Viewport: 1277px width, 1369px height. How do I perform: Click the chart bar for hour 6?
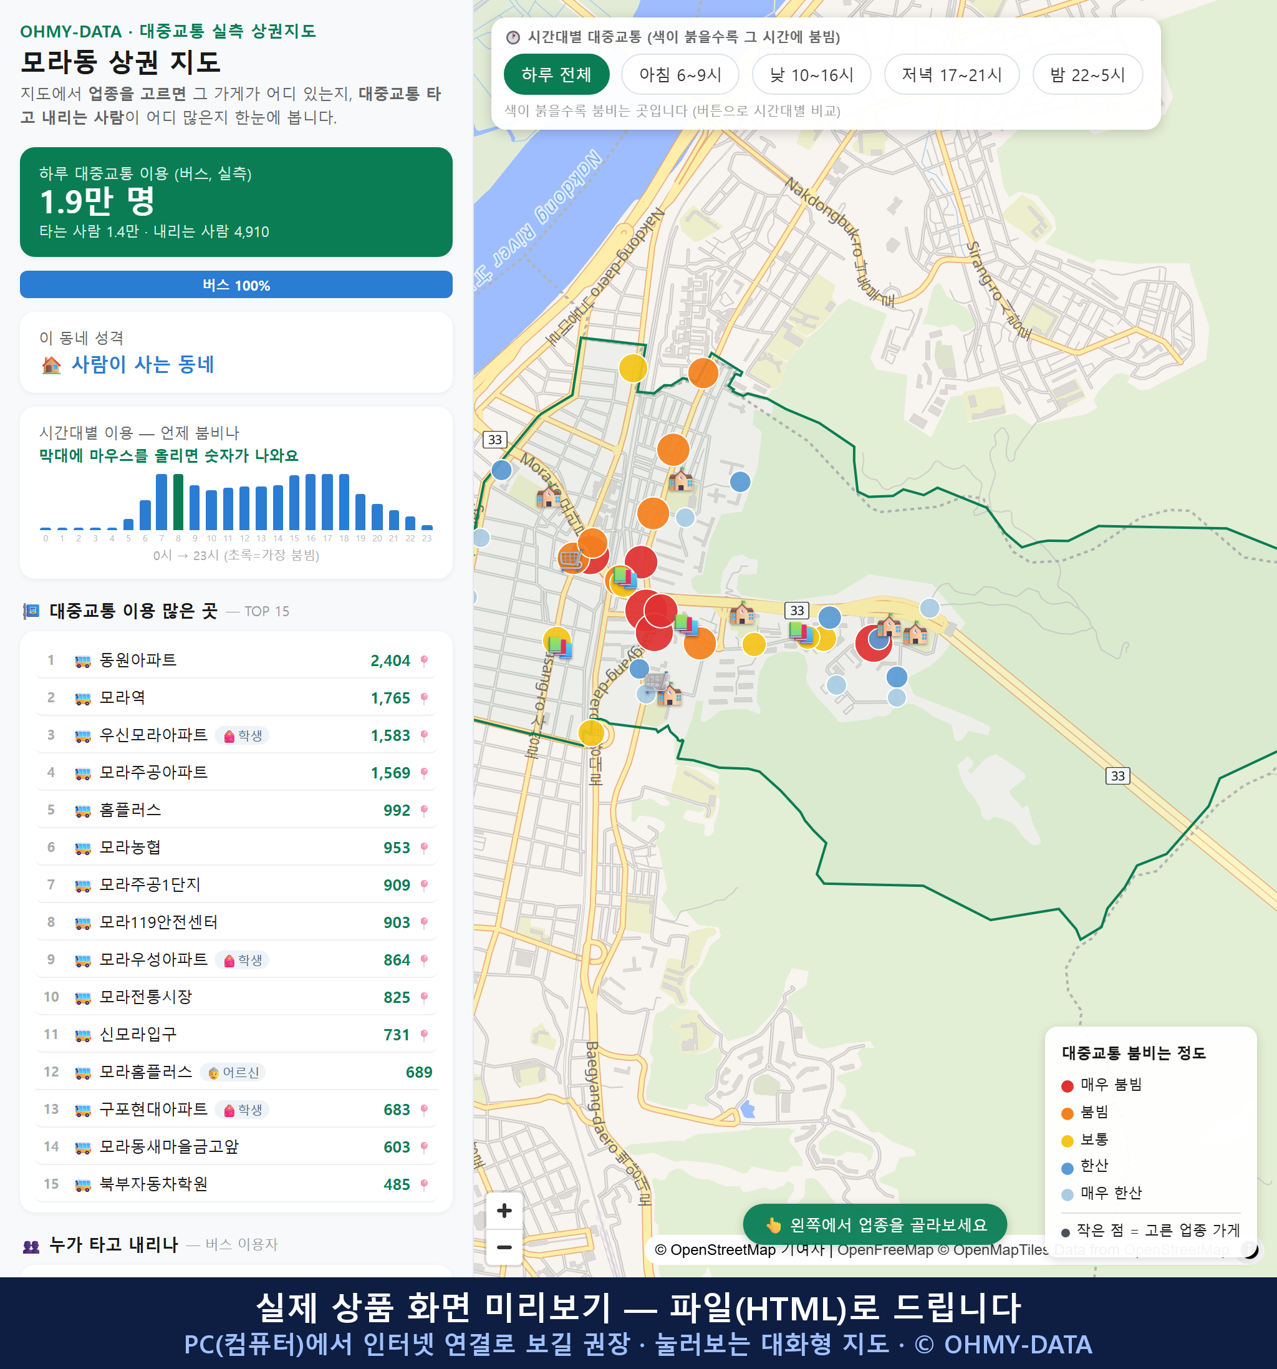coord(145,515)
